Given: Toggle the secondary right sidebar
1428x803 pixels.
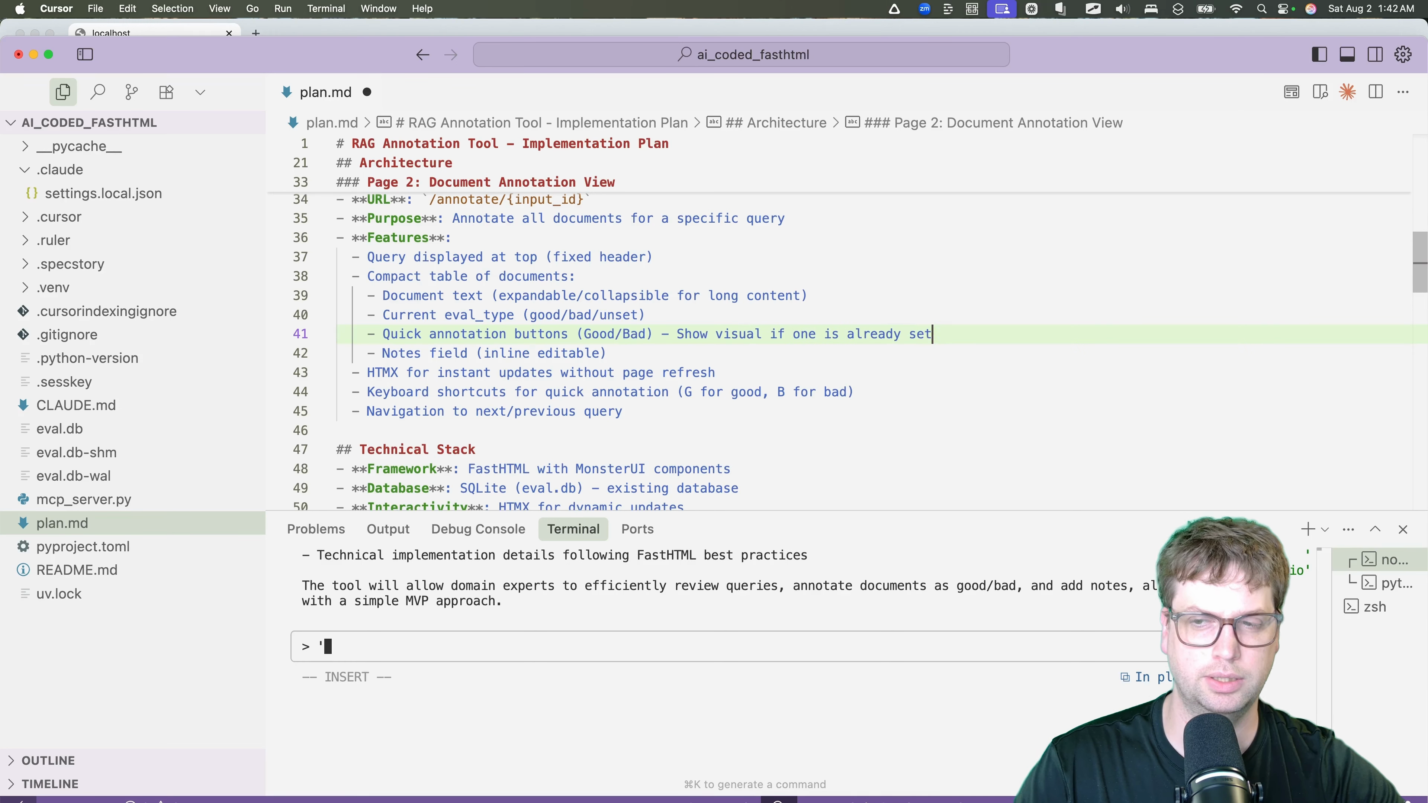Looking at the screenshot, I should [1375, 54].
